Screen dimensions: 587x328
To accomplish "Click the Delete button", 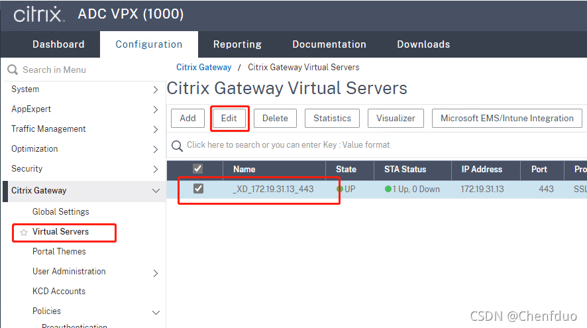I will (275, 119).
